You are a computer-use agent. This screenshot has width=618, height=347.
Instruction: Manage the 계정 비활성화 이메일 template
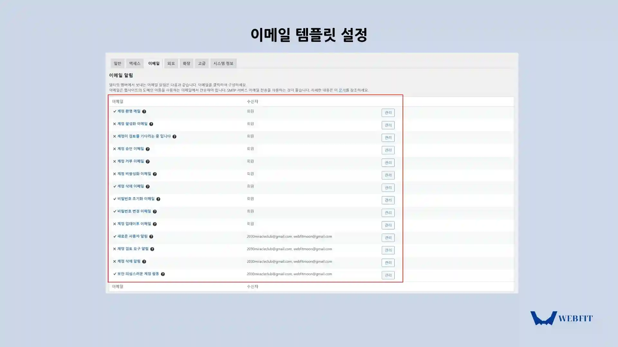point(388,175)
